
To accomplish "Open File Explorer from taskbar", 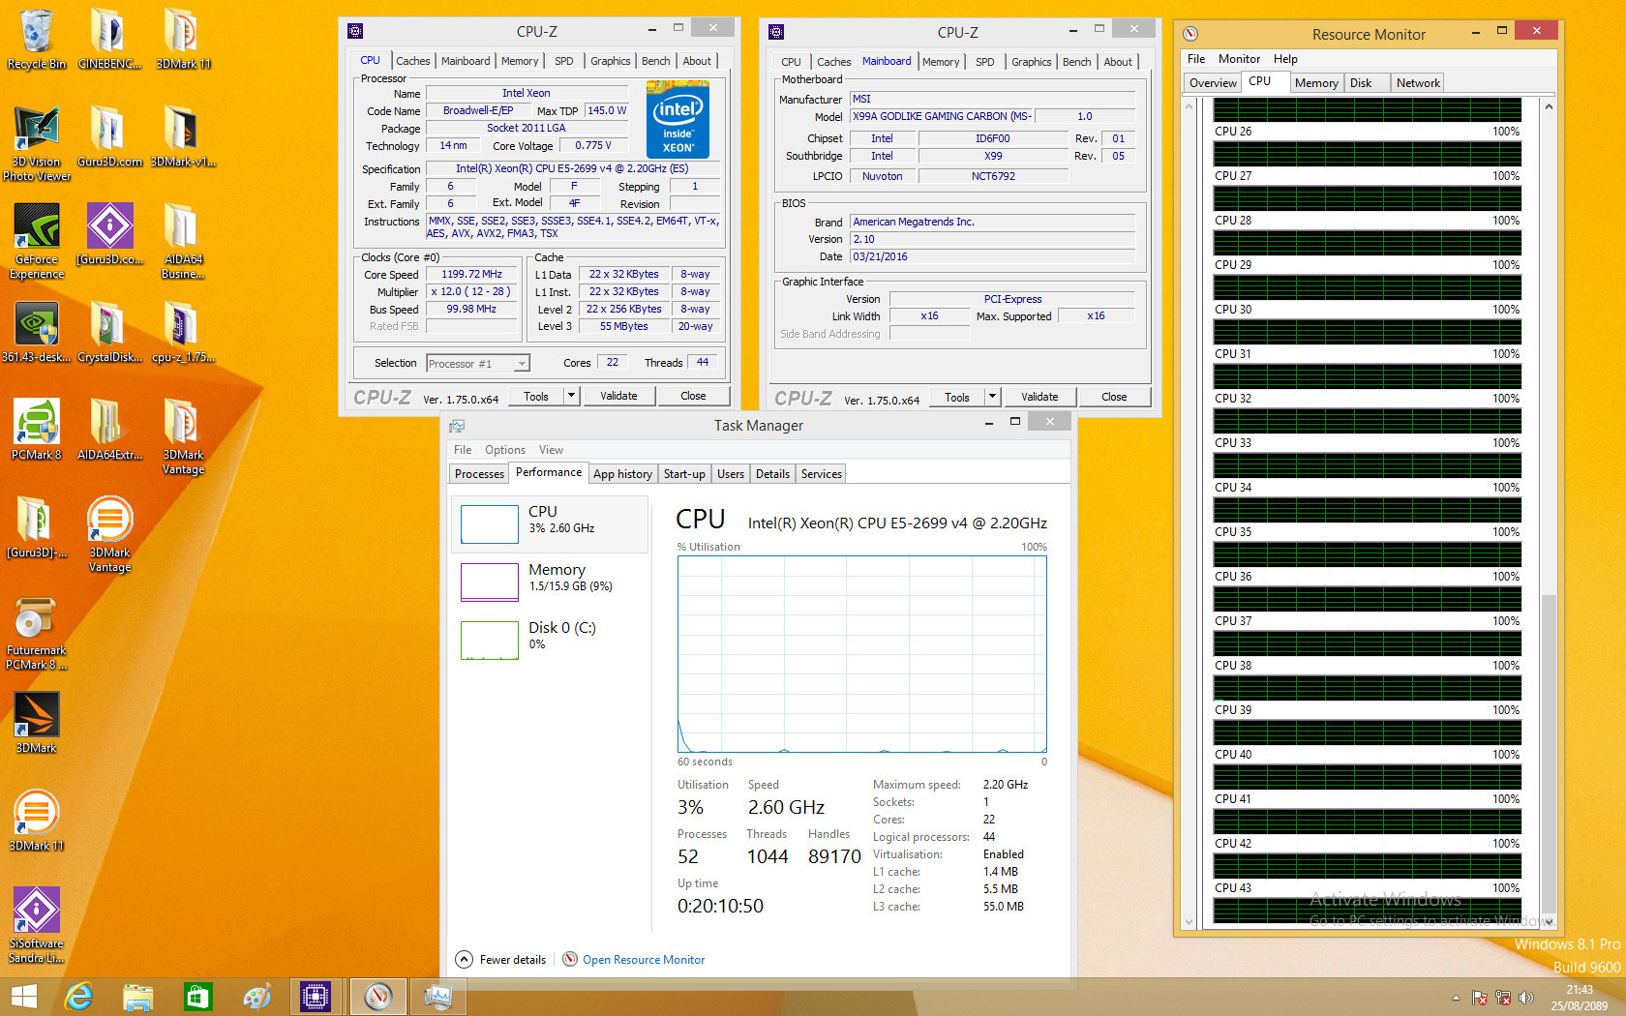I will tap(138, 997).
